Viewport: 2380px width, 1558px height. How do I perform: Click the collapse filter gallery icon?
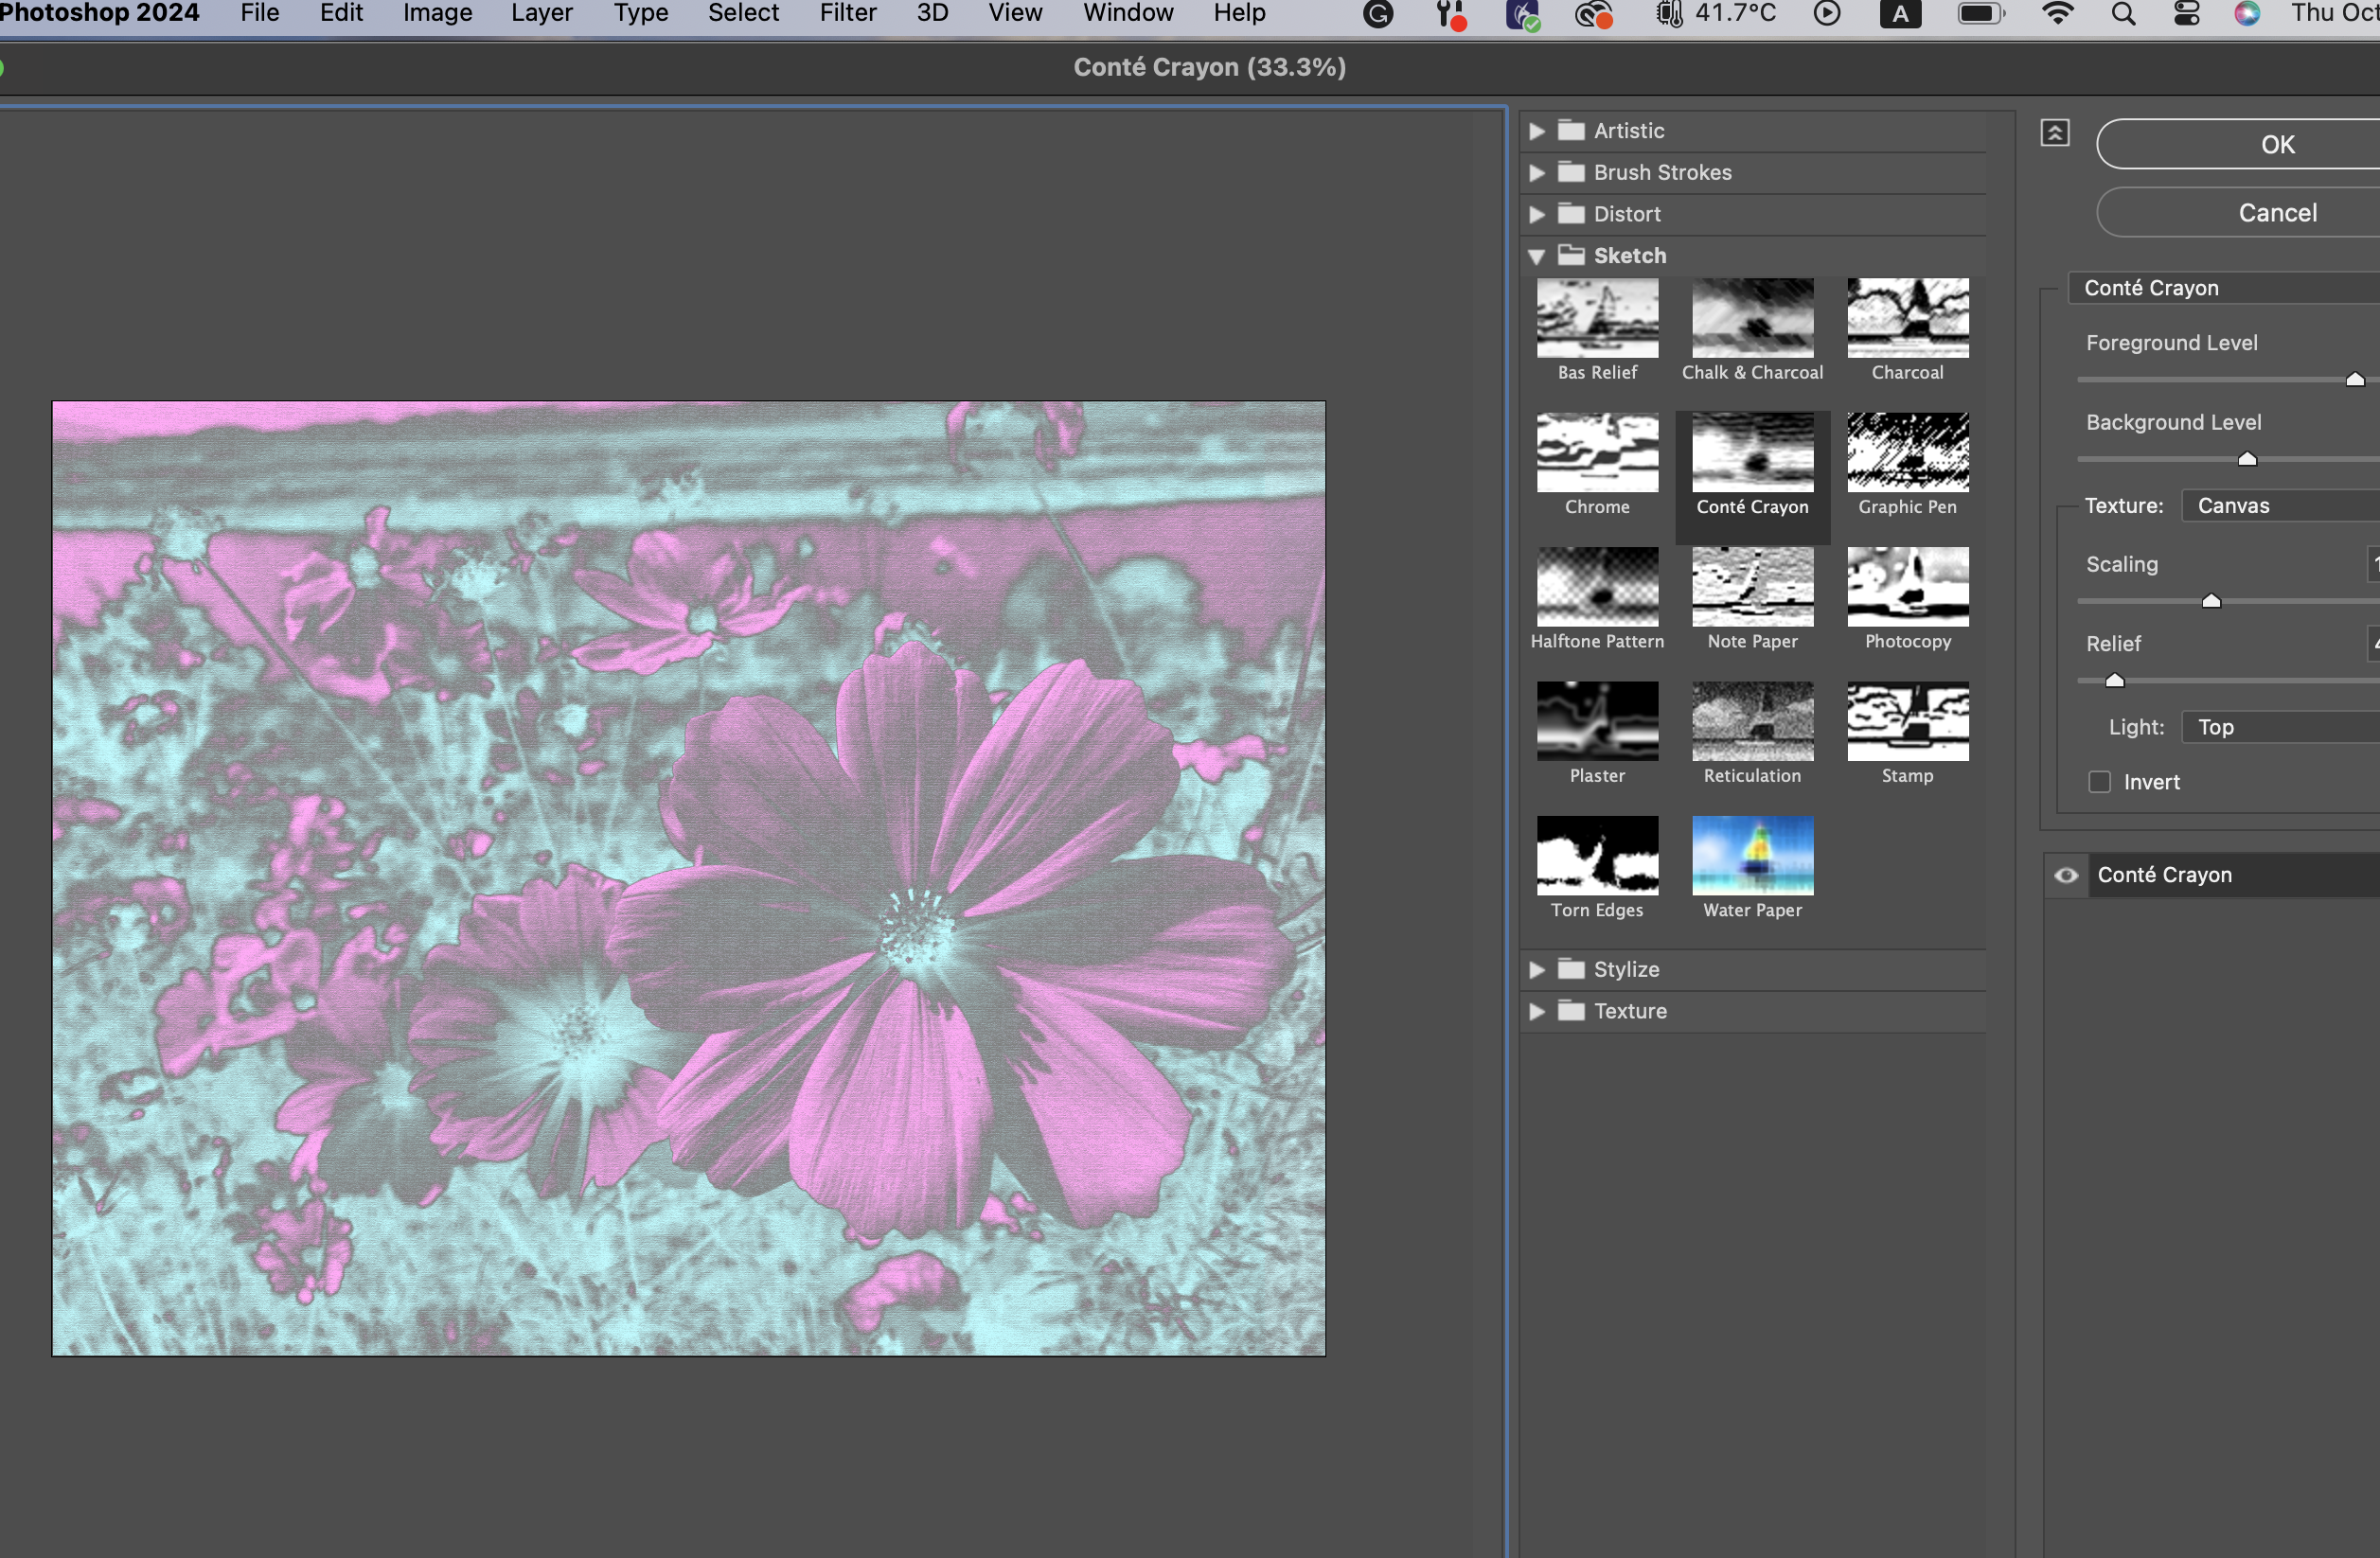pos(2054,132)
